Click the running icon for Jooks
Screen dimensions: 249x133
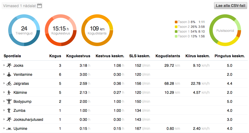point(9,65)
